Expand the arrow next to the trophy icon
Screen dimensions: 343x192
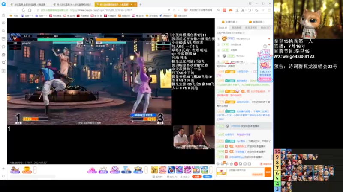pos(35,170)
